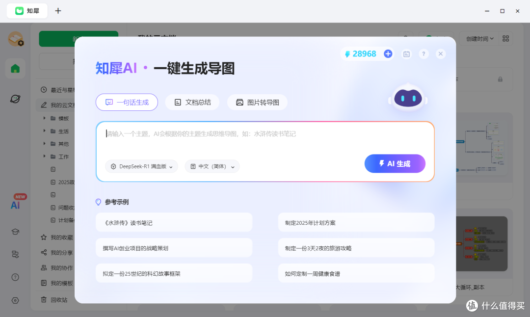Open help in the AI dialog header
530x317 pixels.
pos(424,54)
